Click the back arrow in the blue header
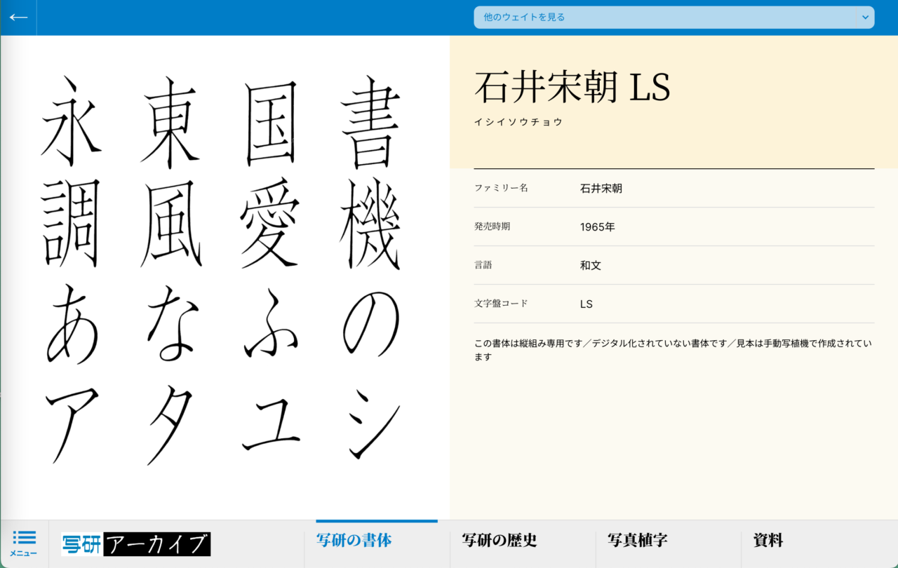 pyautogui.click(x=18, y=18)
